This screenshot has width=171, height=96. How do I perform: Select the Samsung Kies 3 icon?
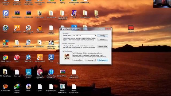pos(40,58)
